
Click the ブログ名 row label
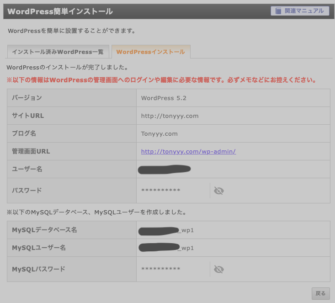pos(24,133)
